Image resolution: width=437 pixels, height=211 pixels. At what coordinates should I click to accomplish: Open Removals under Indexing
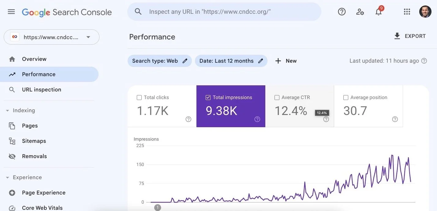coord(49,156)
